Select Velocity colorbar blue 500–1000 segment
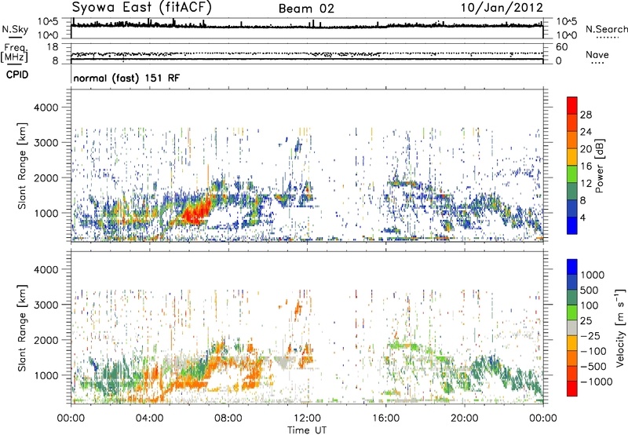Viewport: 628px width, 435px height. (572, 282)
